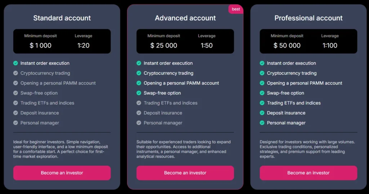The image size is (369, 194).
Task: Click the gray checkmark beside Advanced Personal manager
Action: point(139,123)
